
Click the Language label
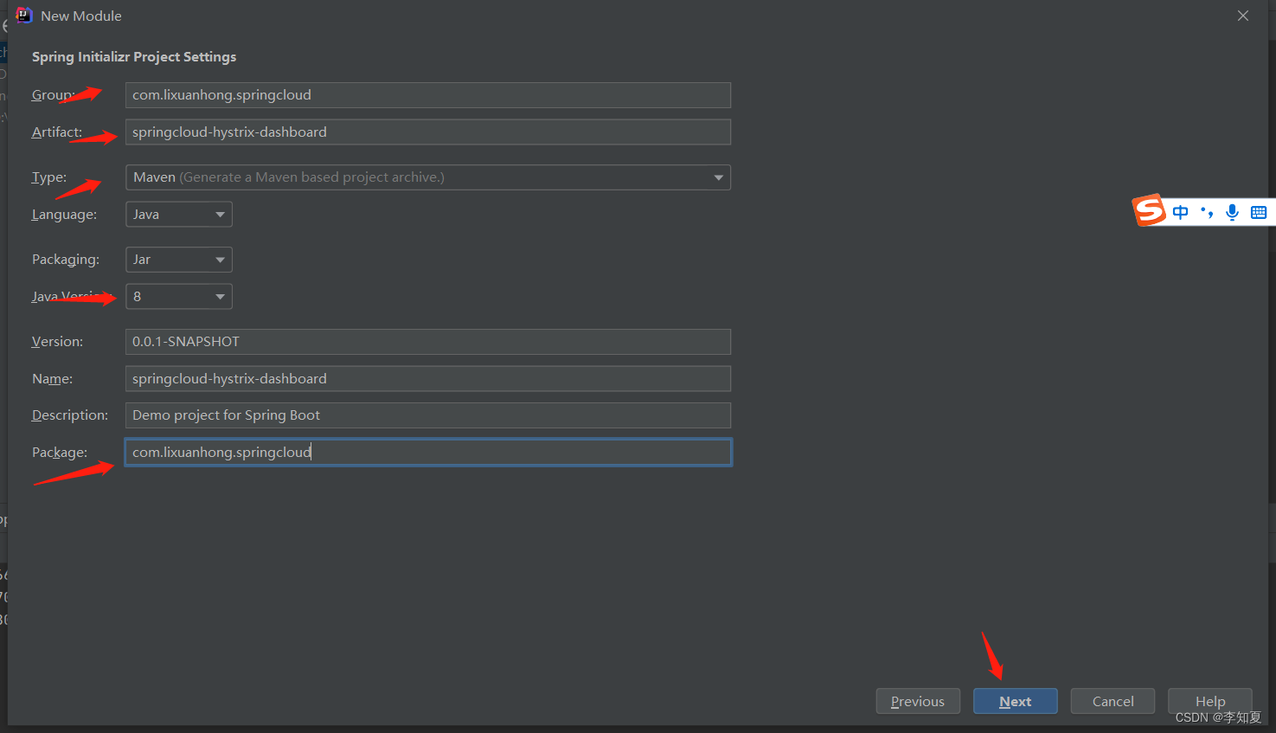coord(64,215)
